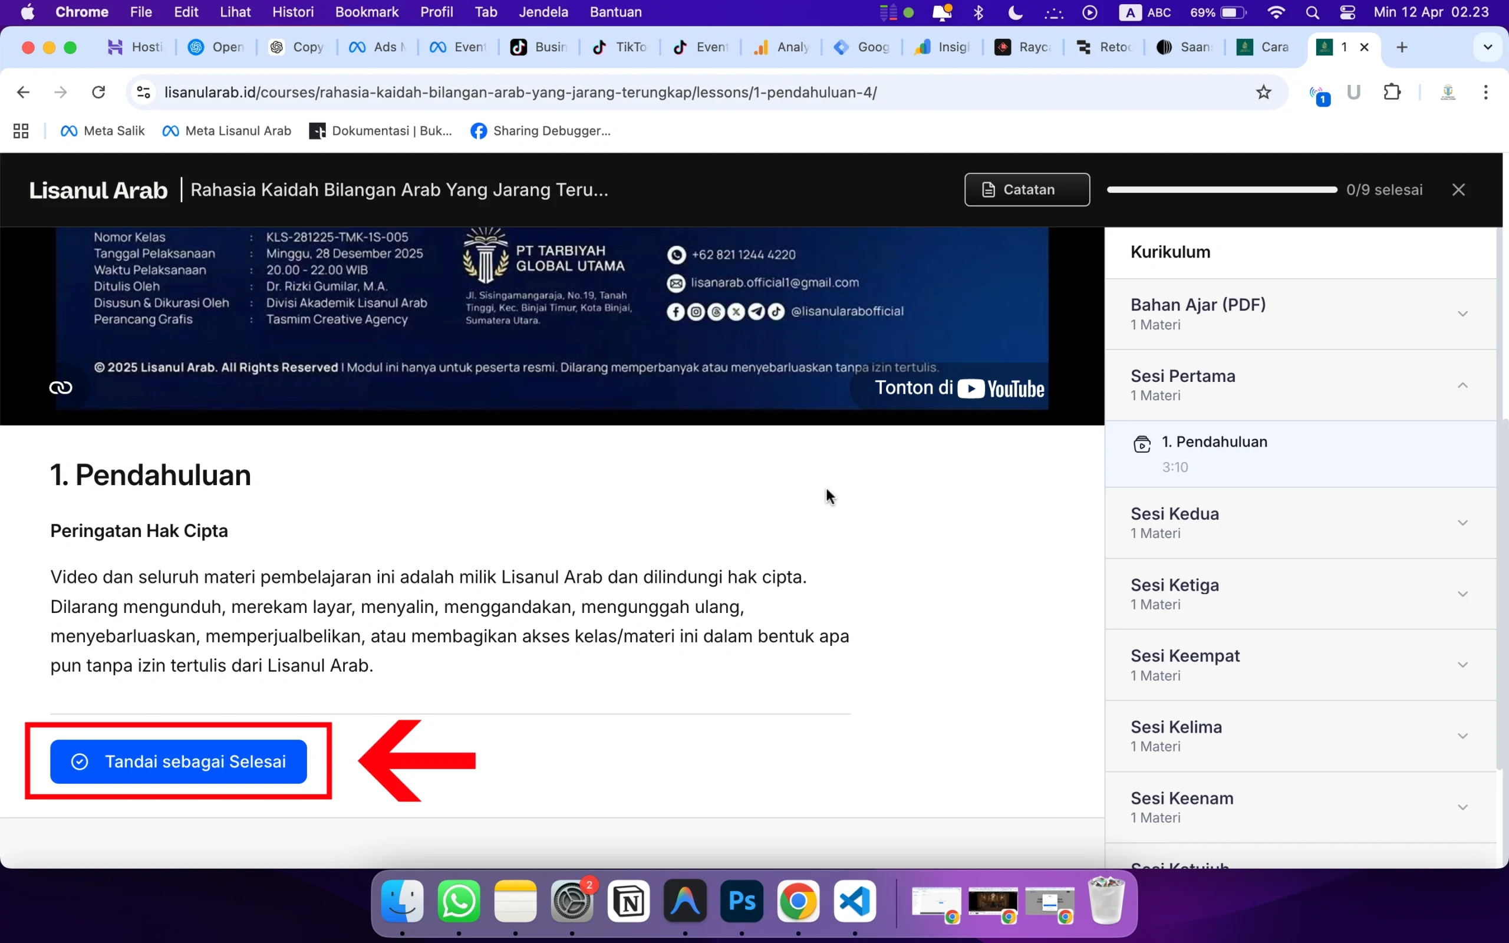This screenshot has height=943, width=1509.
Task: Open the Bookmark menu in menu bar
Action: (367, 12)
